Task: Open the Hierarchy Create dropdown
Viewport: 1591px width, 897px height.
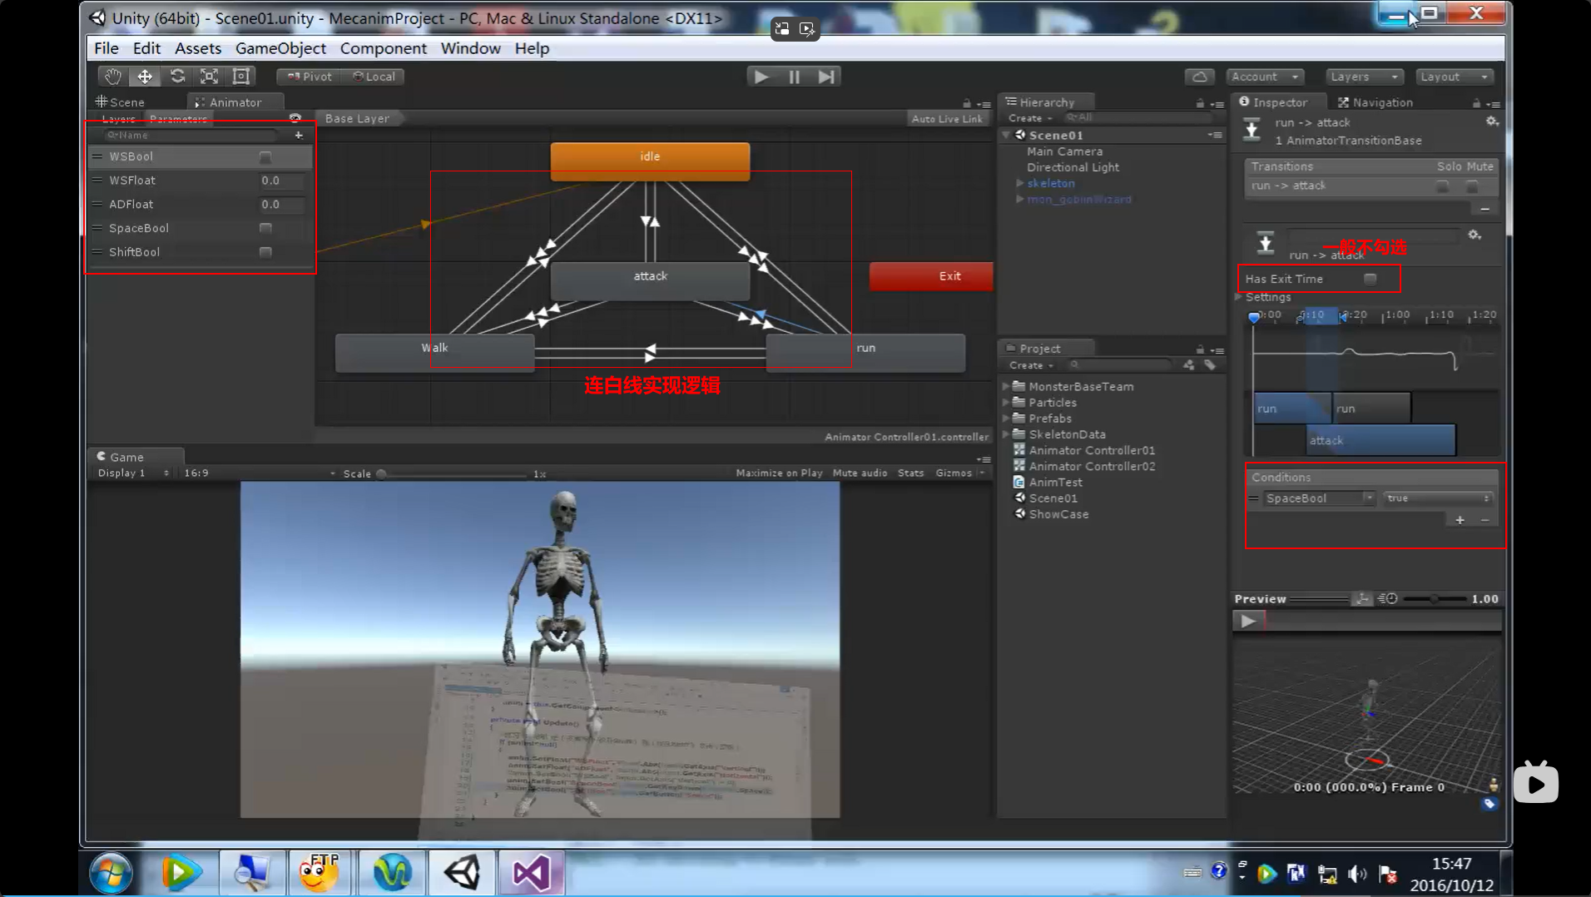Action: click(x=1030, y=118)
